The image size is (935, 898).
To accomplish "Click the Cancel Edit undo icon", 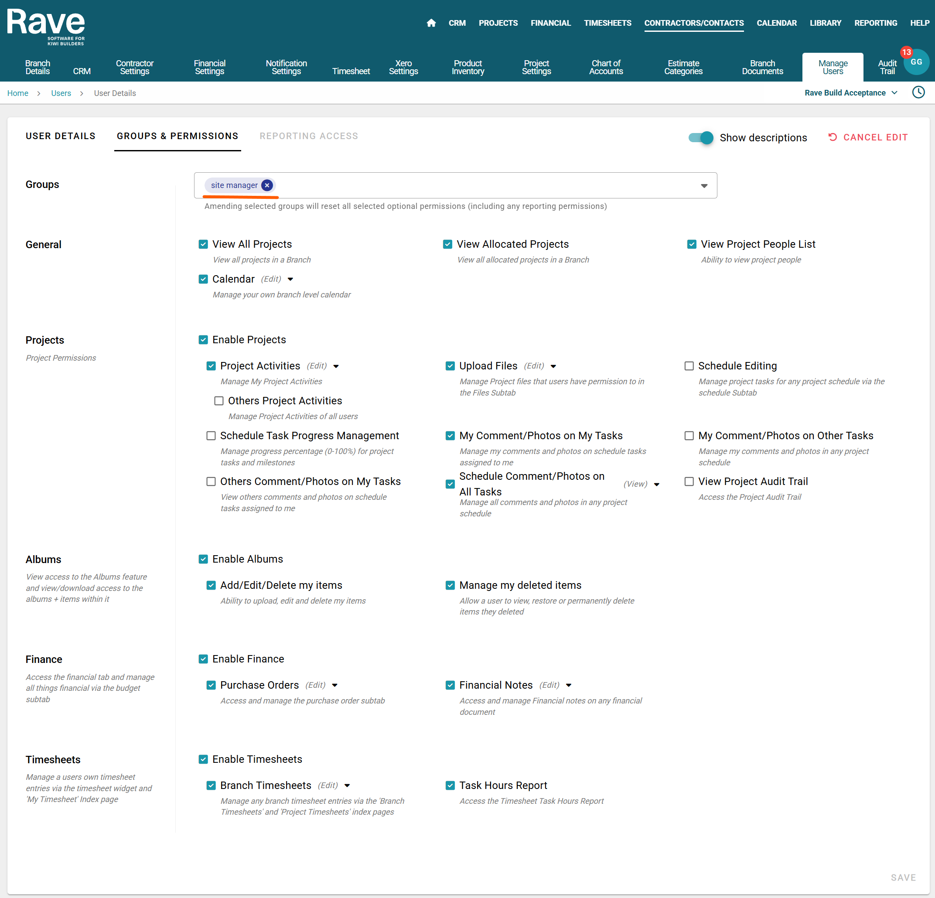I will point(833,137).
